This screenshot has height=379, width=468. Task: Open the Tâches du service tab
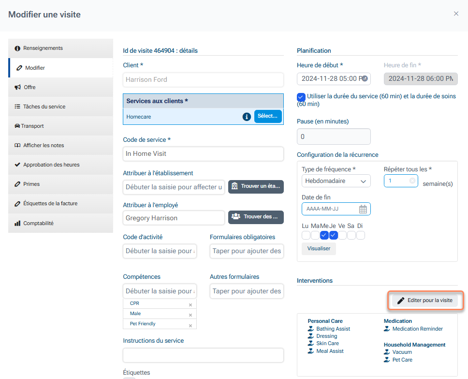pos(44,106)
